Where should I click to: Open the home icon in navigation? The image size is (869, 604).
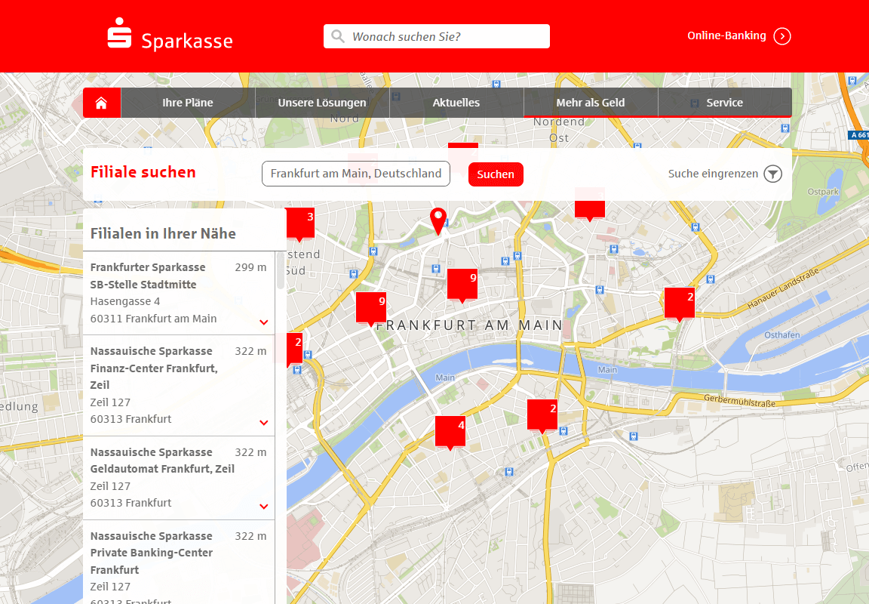101,103
